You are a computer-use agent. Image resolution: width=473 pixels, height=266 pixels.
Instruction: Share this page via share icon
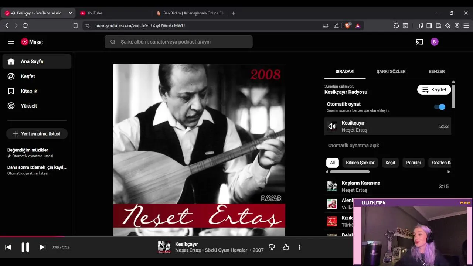[336, 25]
